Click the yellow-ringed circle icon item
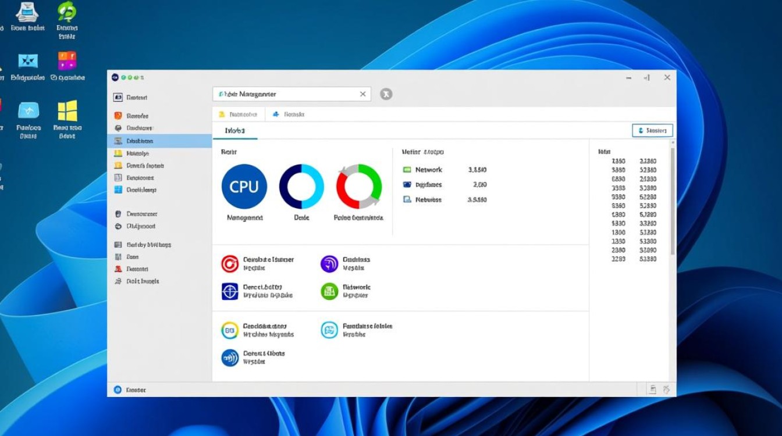The image size is (782, 436). click(x=230, y=330)
